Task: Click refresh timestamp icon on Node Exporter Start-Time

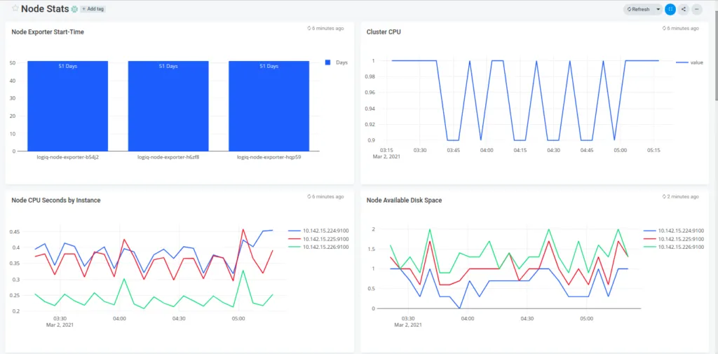Action: pos(309,29)
